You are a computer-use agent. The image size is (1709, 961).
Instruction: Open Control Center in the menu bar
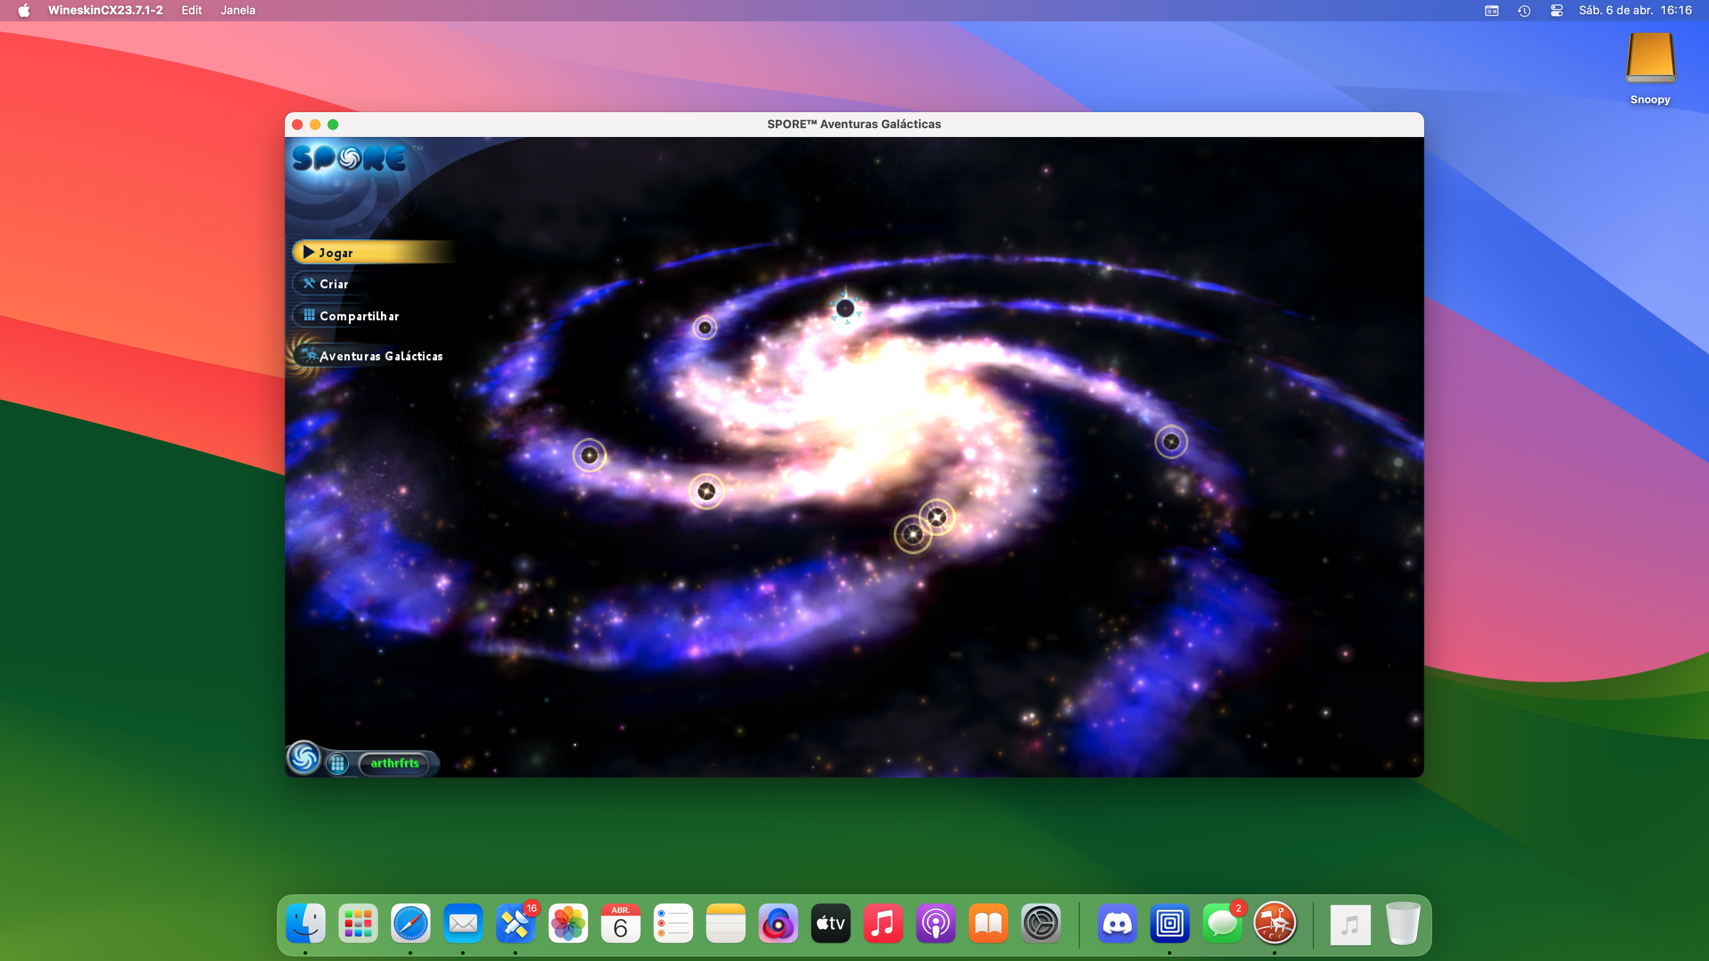click(x=1556, y=11)
